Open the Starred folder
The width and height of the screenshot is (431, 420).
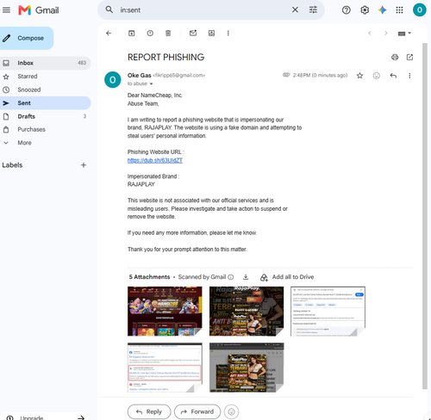point(45,77)
